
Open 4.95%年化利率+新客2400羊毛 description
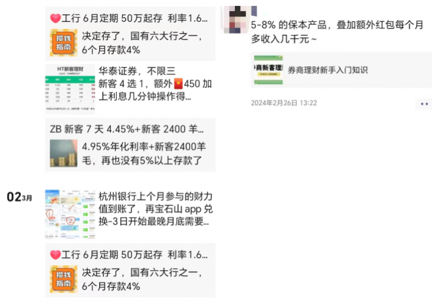point(144,153)
